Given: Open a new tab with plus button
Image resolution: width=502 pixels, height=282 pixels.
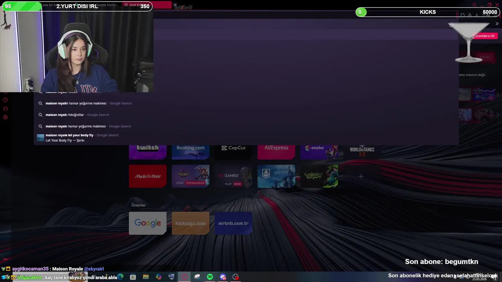Looking at the screenshot, I should 175,5.
